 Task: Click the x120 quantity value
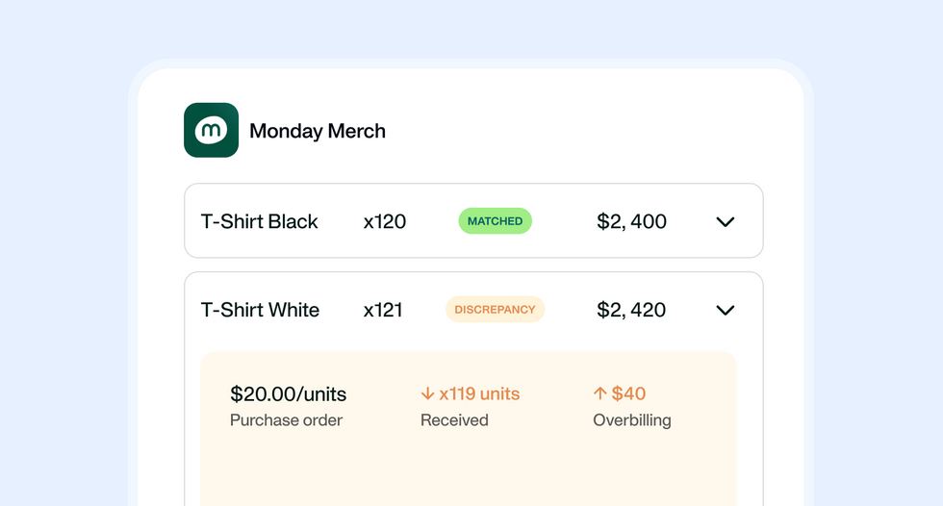click(x=385, y=221)
